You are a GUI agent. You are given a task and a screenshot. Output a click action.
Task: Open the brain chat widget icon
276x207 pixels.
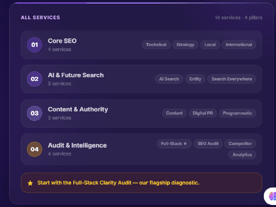tap(272, 196)
